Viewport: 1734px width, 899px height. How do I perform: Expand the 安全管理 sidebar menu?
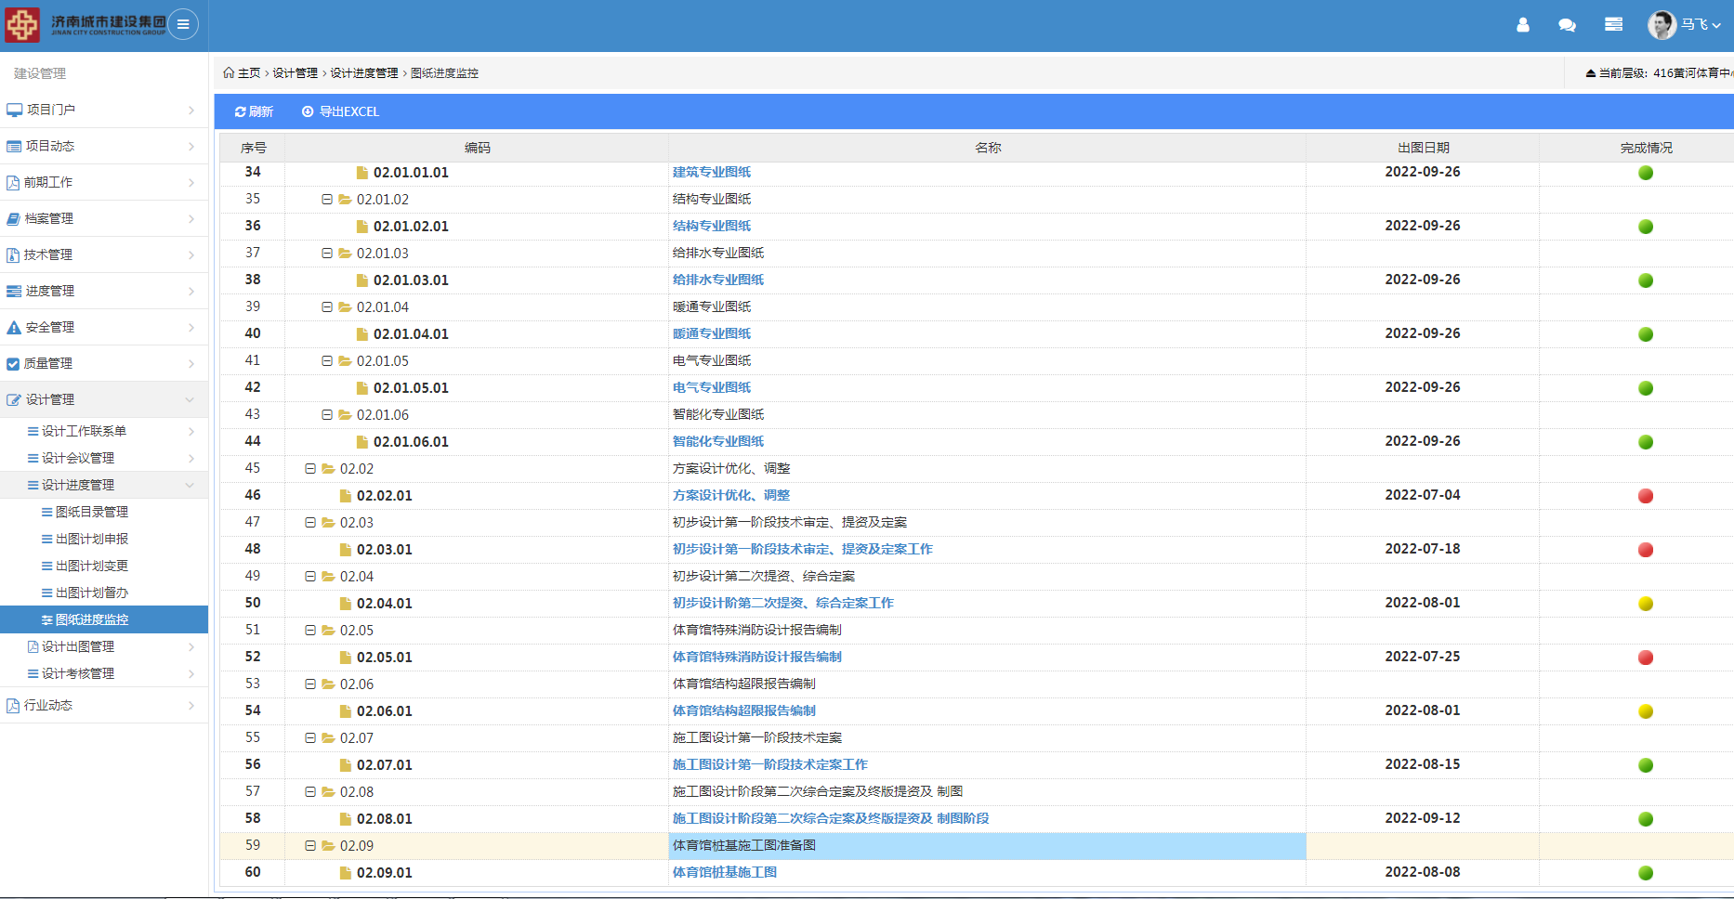click(103, 327)
